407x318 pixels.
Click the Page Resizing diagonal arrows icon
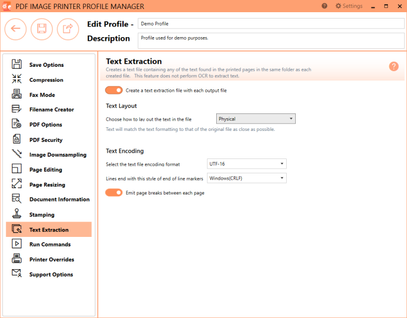pos(16,183)
